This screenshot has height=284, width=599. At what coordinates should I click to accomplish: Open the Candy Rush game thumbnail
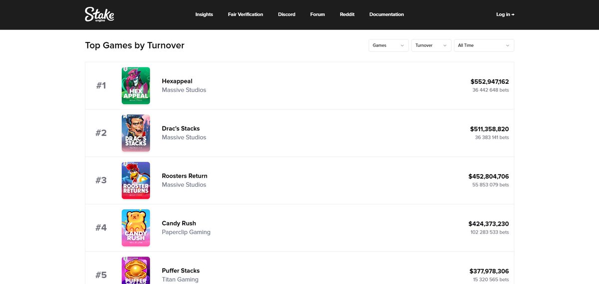pos(136,228)
